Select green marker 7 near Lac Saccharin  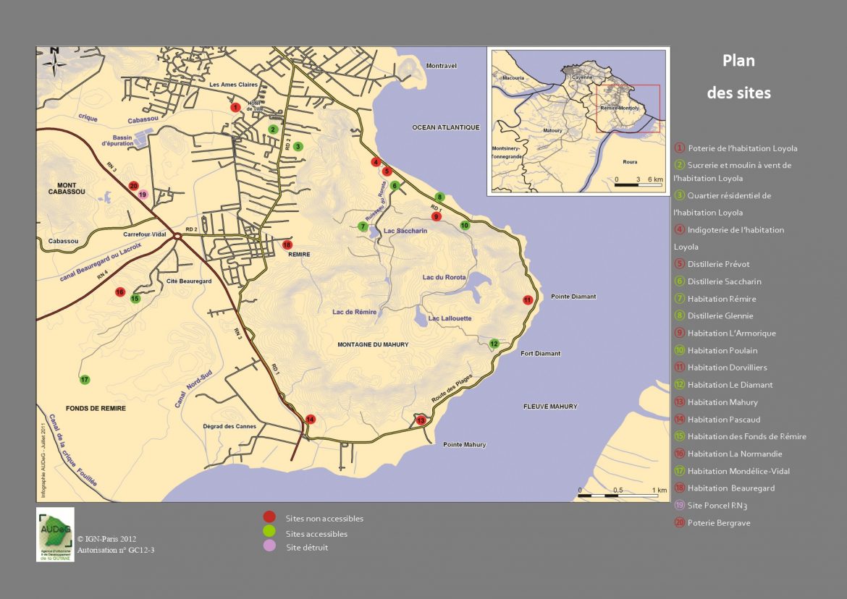[363, 226]
